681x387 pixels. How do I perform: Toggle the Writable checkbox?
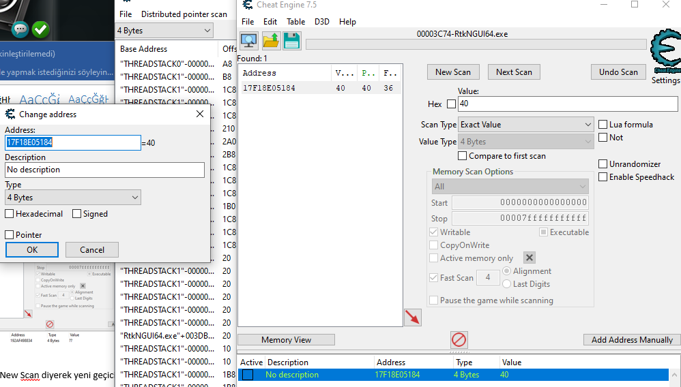pos(433,232)
